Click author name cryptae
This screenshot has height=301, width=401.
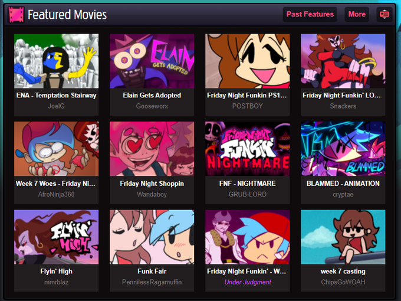pos(343,195)
